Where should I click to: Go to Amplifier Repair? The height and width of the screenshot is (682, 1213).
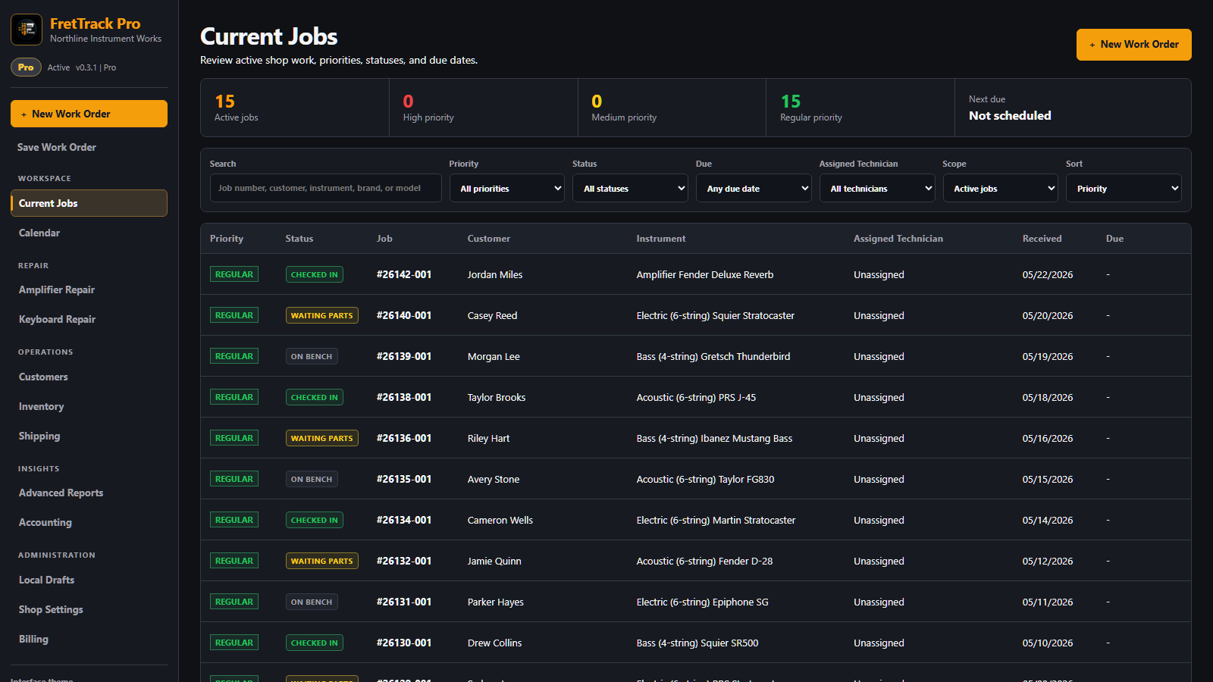pos(57,289)
